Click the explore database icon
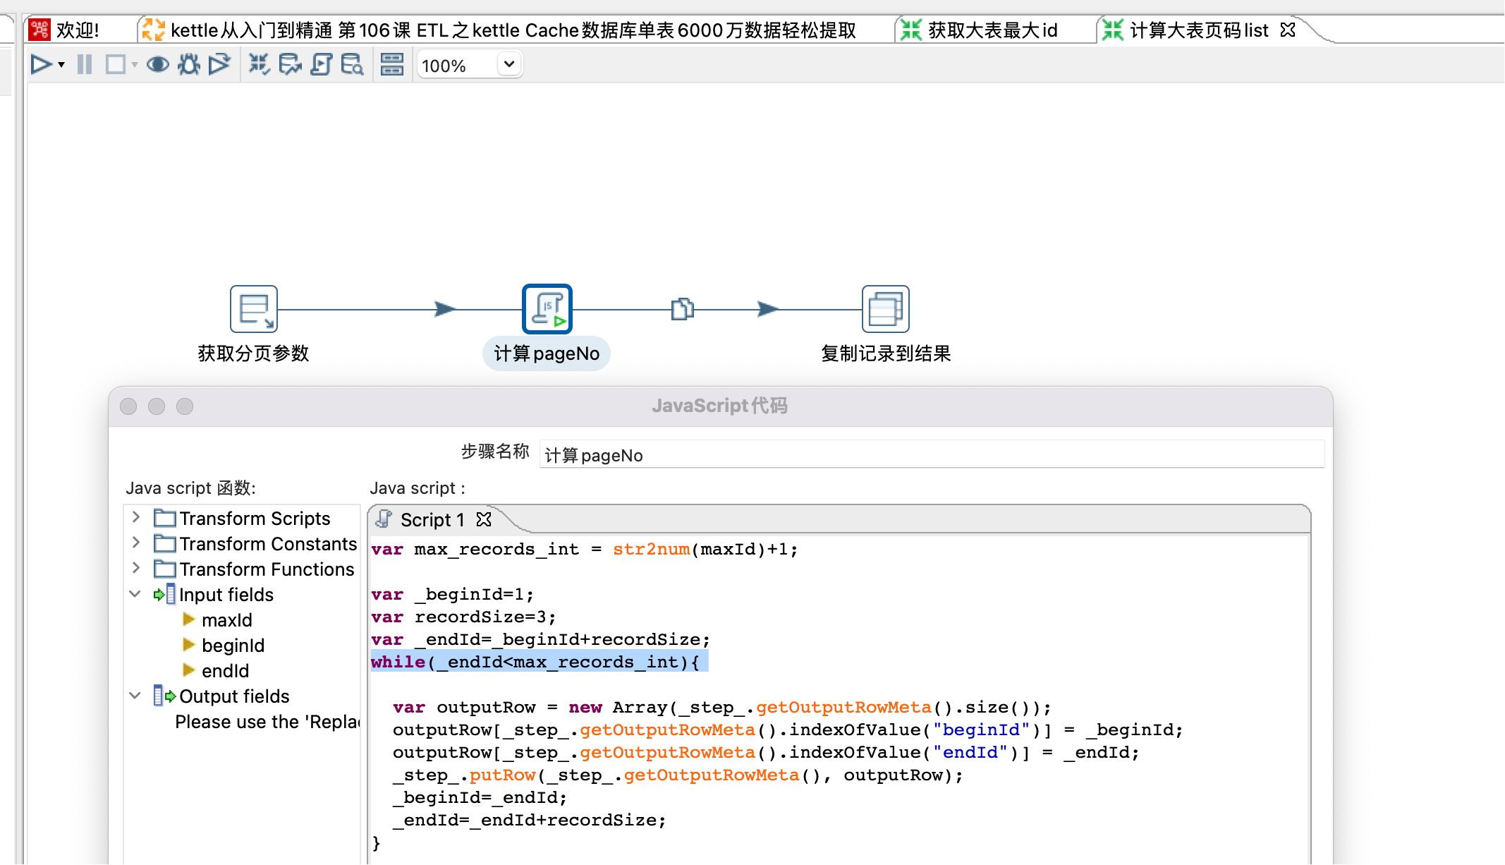 (x=352, y=65)
